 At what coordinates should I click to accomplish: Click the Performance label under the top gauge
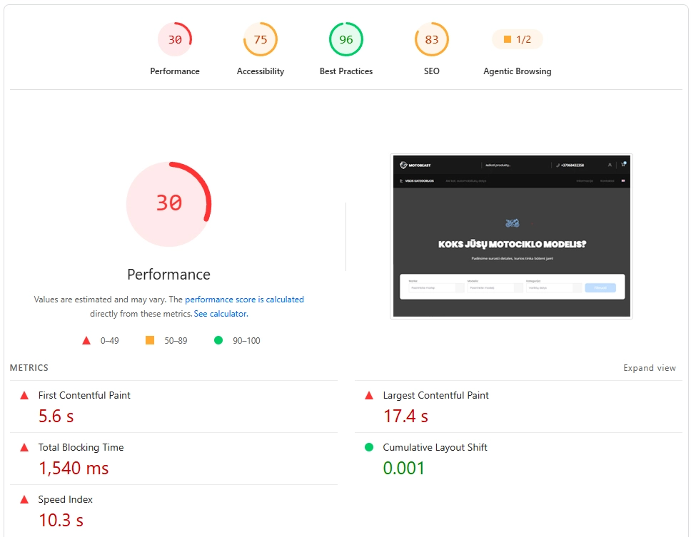coord(175,71)
